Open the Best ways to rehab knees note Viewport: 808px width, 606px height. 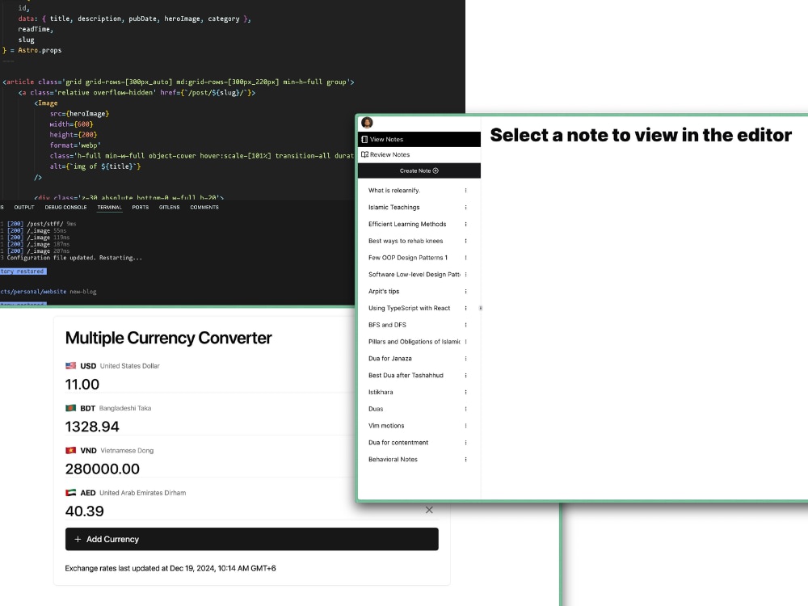(x=406, y=241)
